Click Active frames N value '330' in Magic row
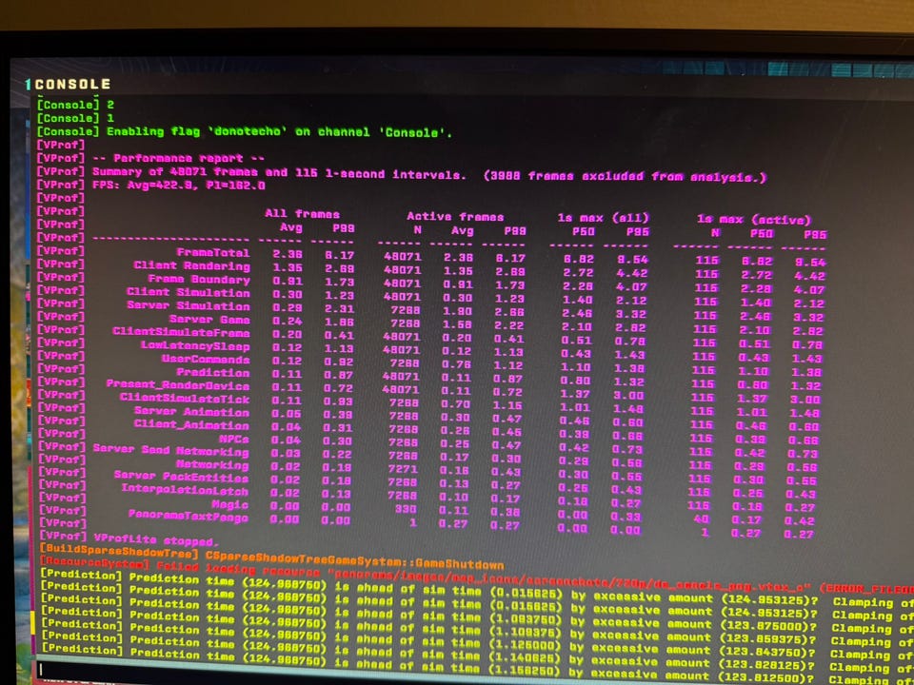 tap(407, 508)
